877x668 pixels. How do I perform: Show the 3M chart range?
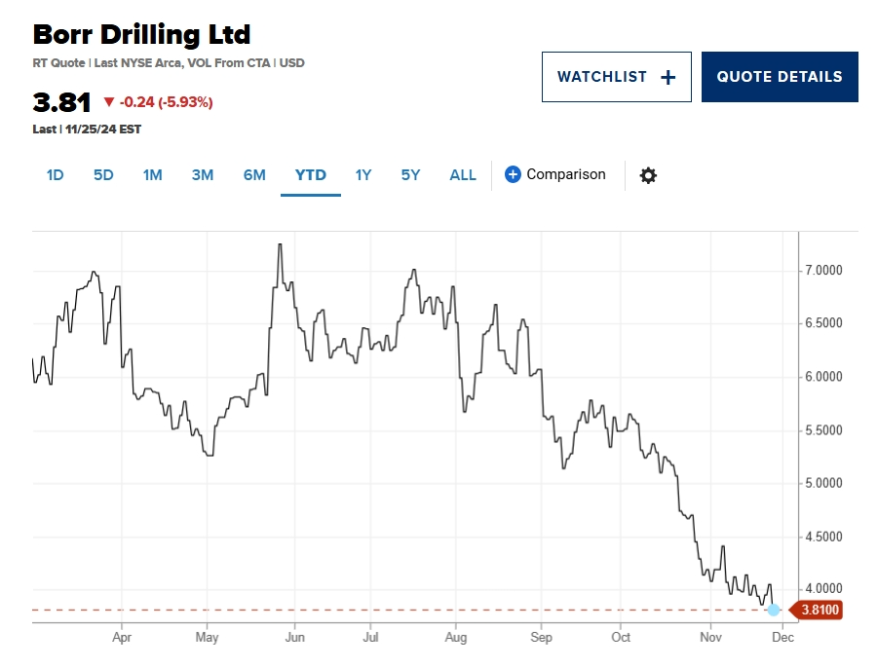click(202, 175)
